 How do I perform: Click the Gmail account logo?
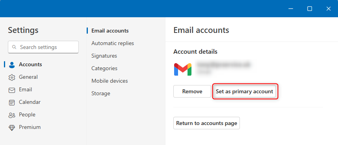(182, 69)
